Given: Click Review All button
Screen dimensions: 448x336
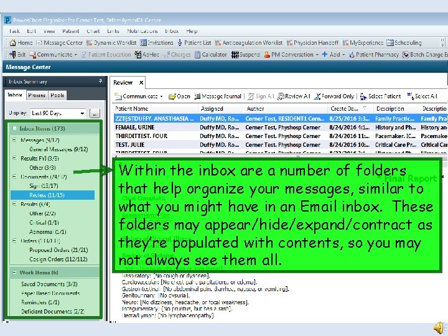Looking at the screenshot, I should [294, 96].
